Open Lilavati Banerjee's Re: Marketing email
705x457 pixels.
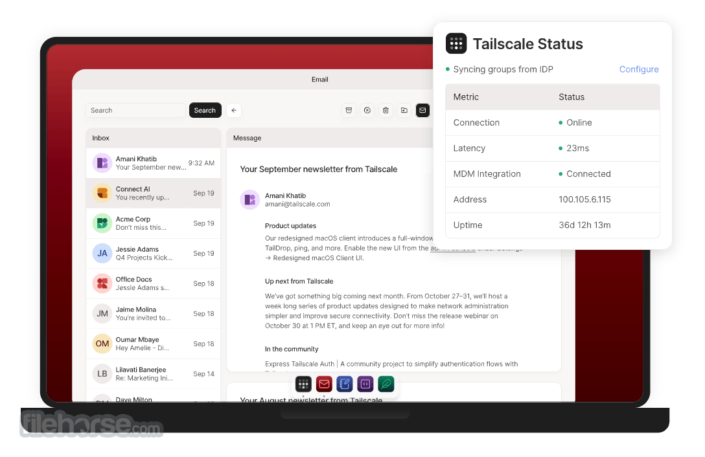click(154, 373)
